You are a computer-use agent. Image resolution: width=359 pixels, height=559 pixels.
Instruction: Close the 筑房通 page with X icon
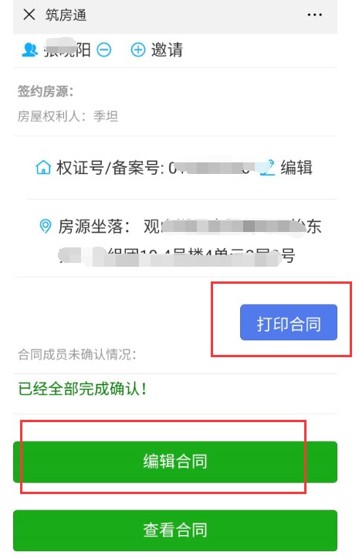click(x=29, y=15)
